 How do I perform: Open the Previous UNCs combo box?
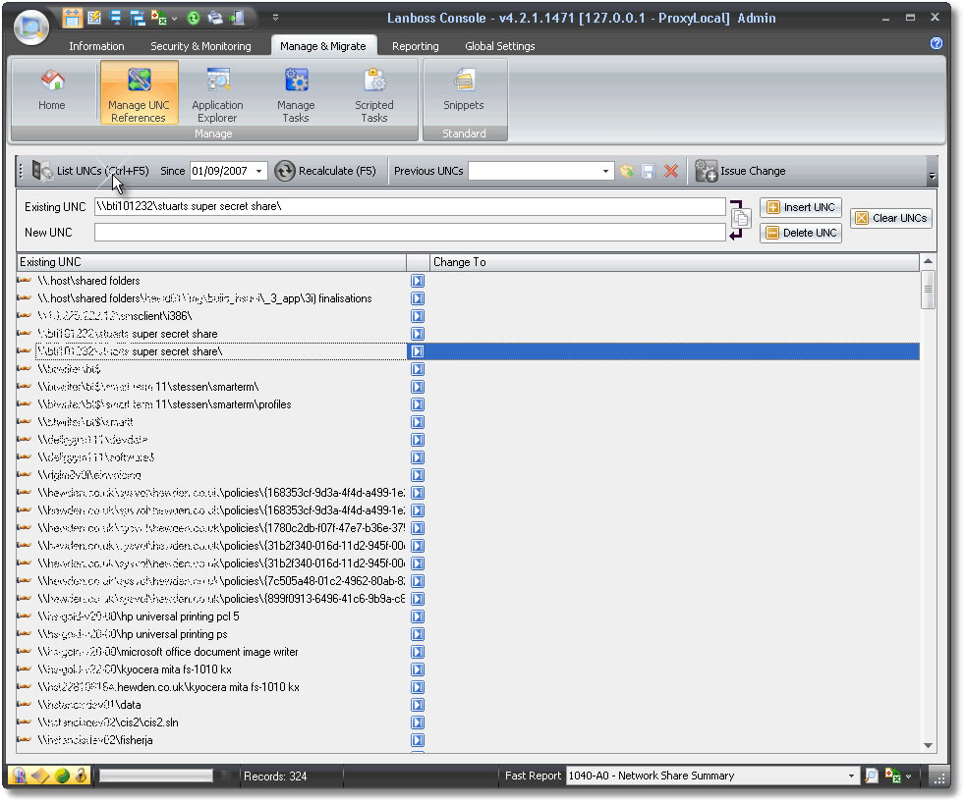(605, 171)
